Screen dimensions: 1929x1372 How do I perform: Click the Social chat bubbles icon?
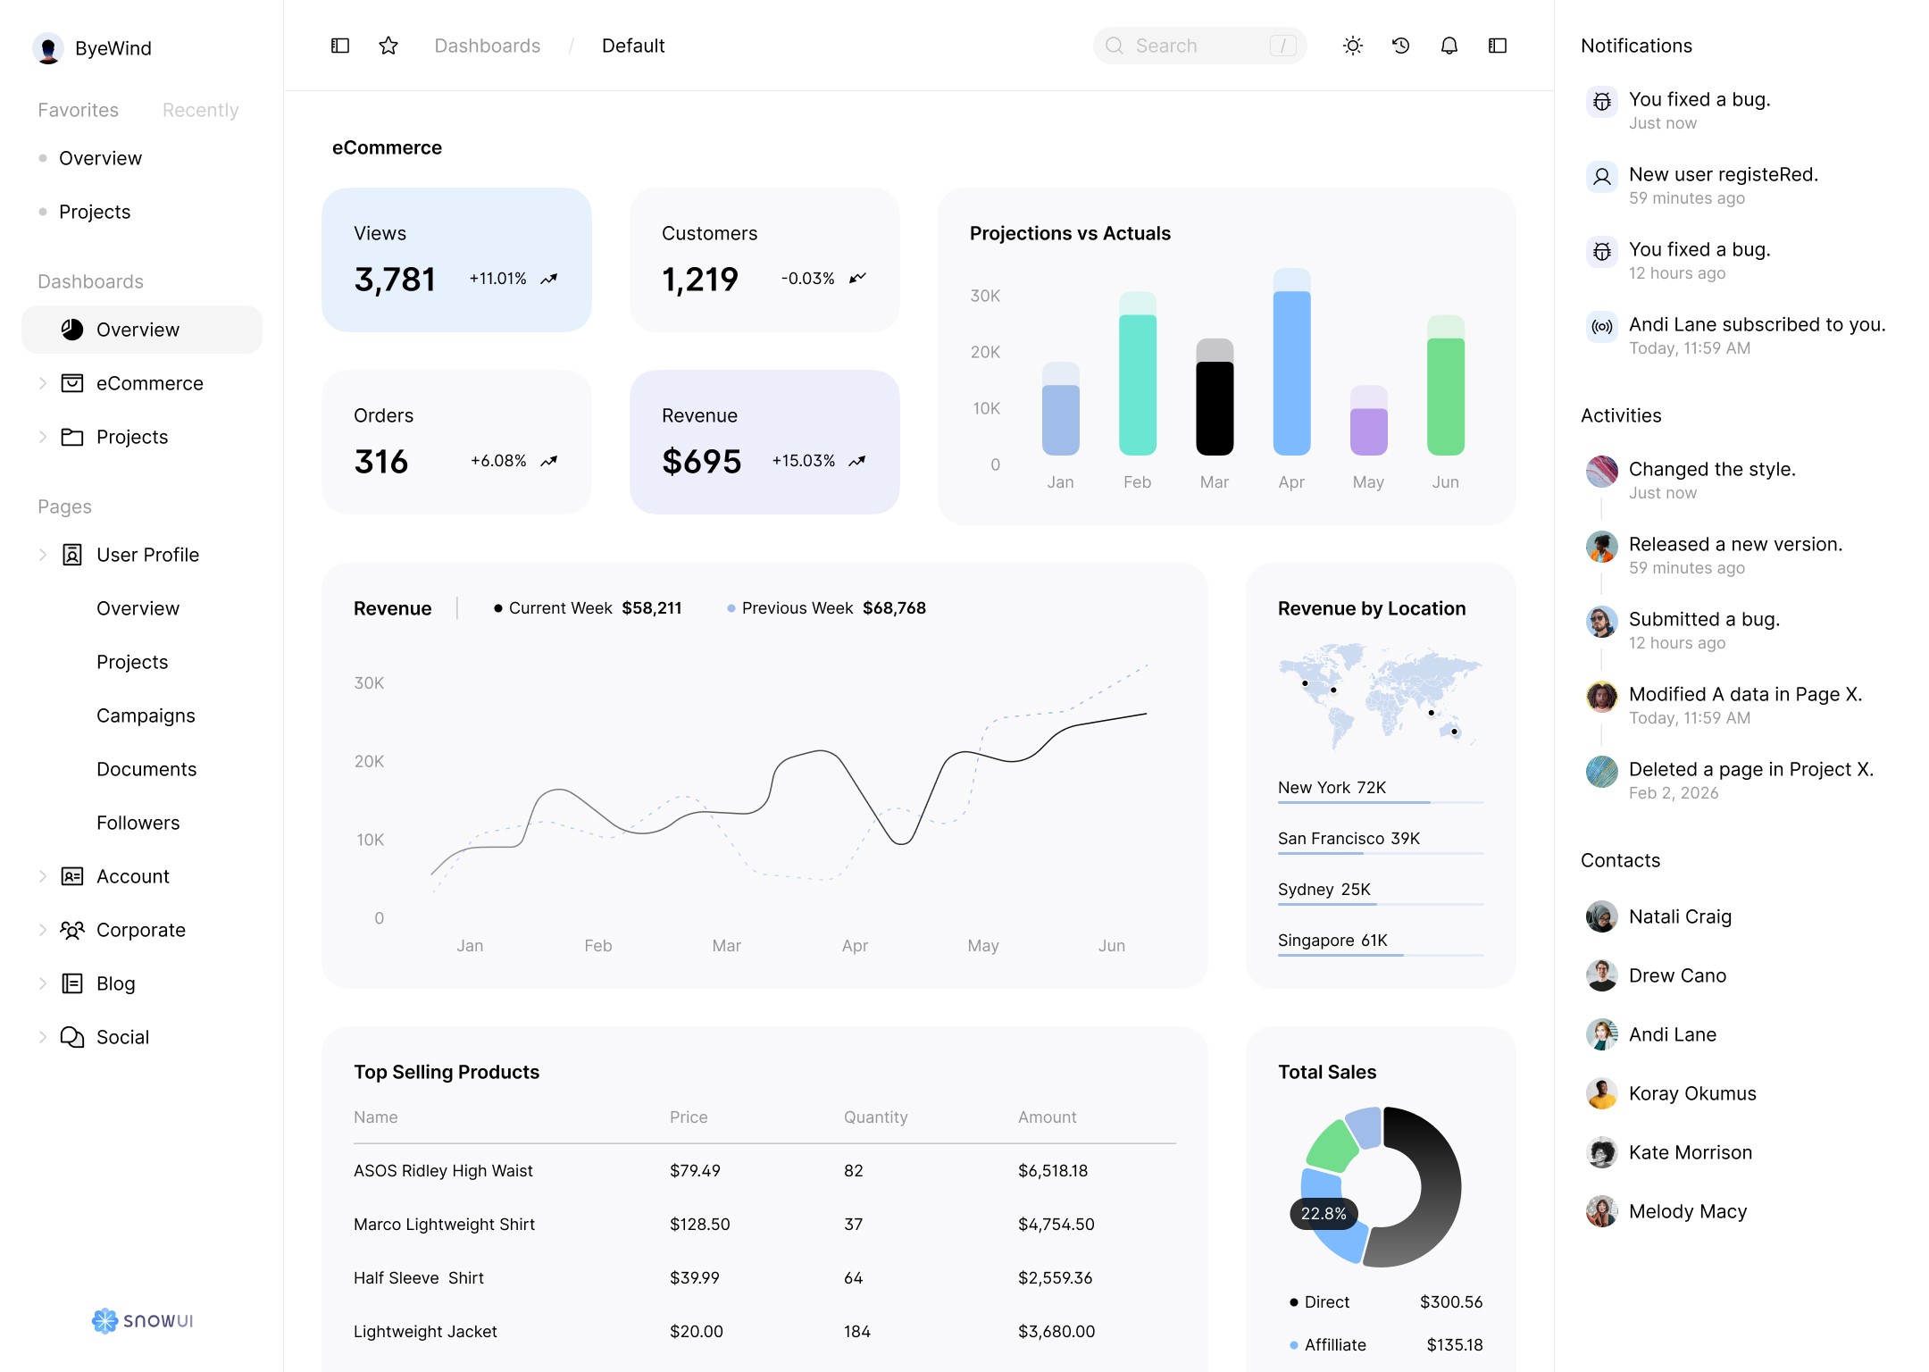(x=71, y=1037)
